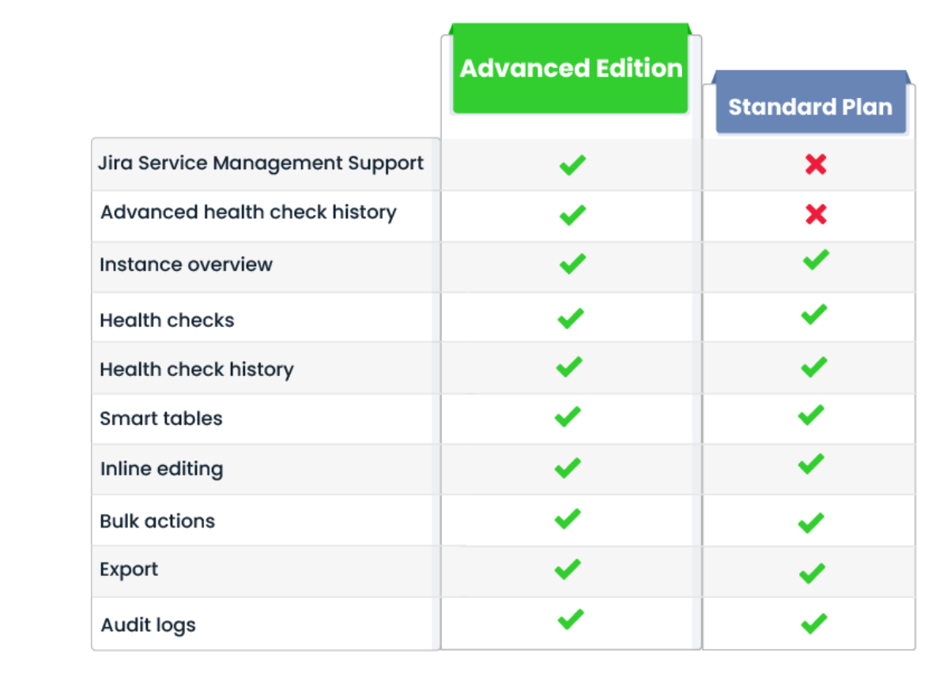
Task: Select the Audit logs feature label
Action: pyautogui.click(x=148, y=626)
